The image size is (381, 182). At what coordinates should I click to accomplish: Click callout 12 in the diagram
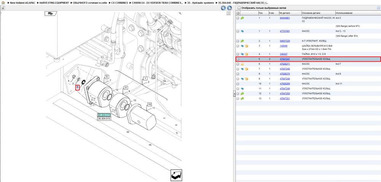117,90
